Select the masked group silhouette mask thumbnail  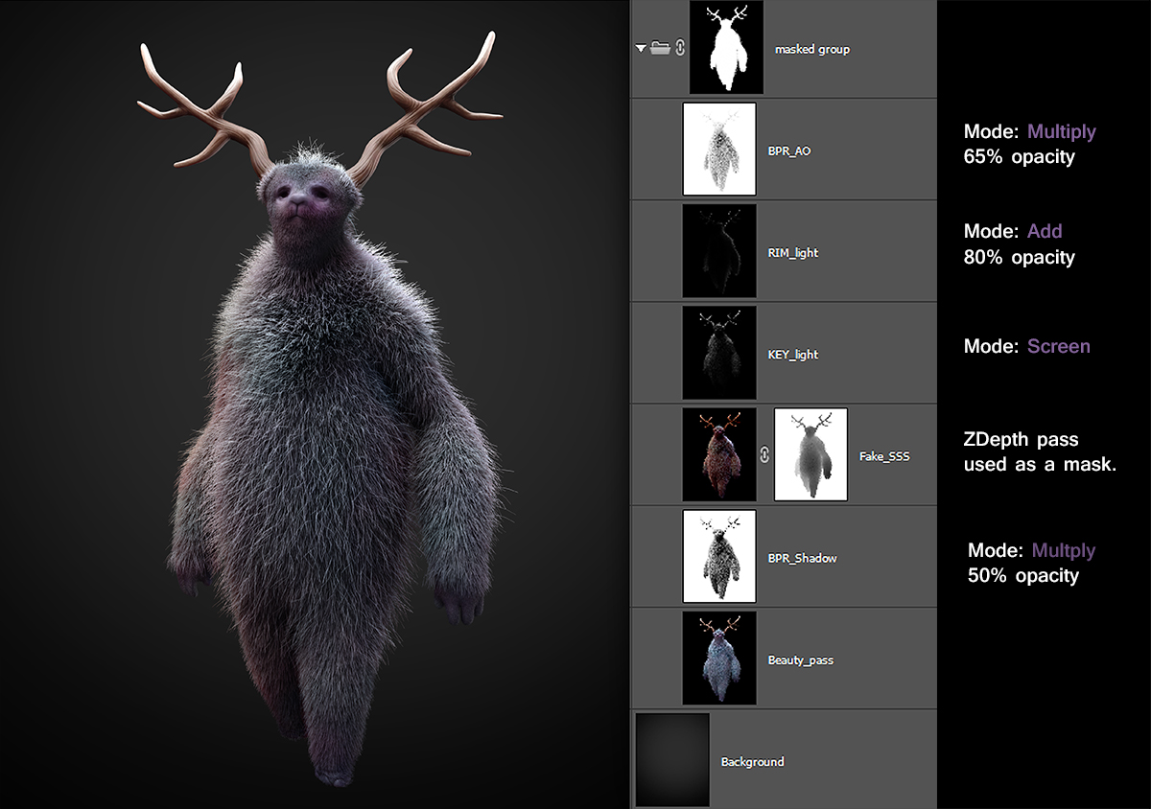[x=726, y=47]
